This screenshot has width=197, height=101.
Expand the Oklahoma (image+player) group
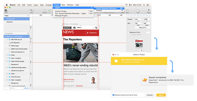pyautogui.click(x=7, y=67)
